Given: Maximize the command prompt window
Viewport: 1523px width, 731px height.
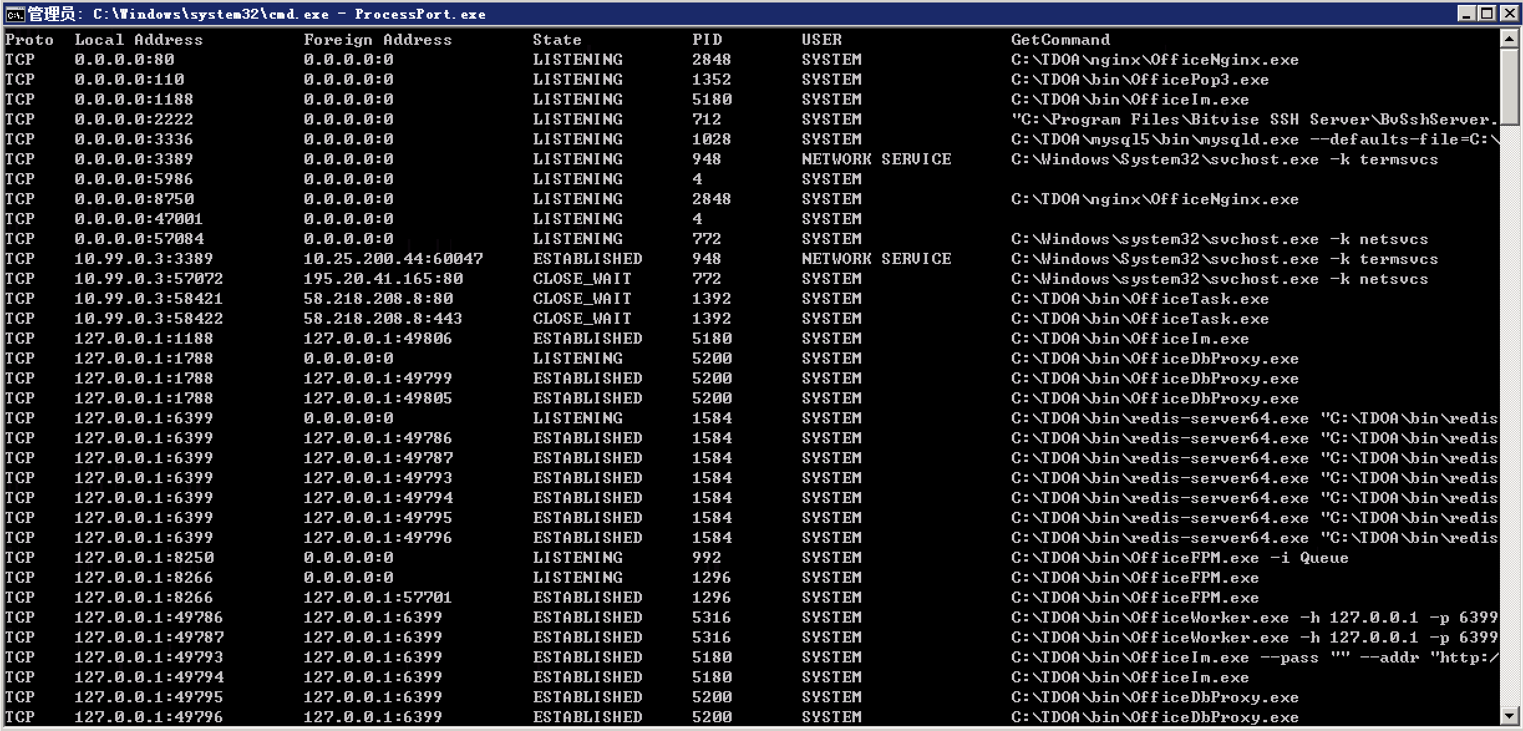Looking at the screenshot, I should click(1488, 13).
